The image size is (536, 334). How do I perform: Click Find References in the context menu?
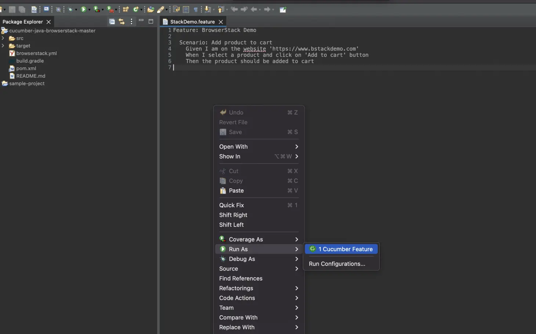point(240,279)
